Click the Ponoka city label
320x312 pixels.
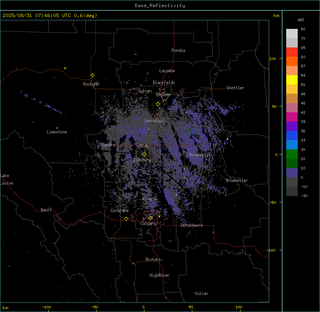coord(178,50)
